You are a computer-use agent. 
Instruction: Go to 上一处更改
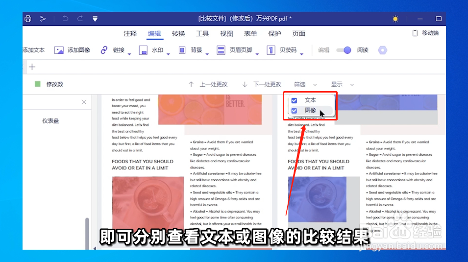(208, 84)
